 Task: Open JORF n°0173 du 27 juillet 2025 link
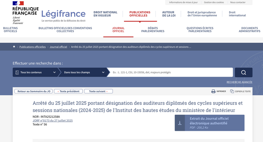coord(53,121)
